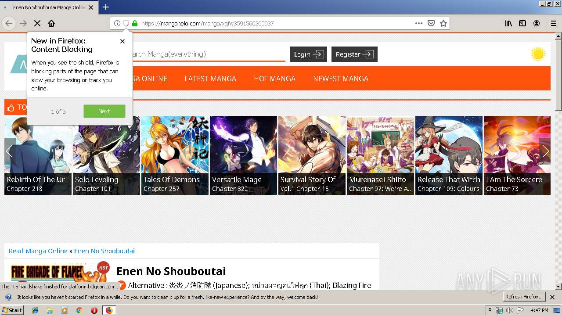Open the Firefox hamburger menu
This screenshot has width=562, height=316.
click(x=554, y=23)
